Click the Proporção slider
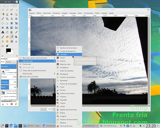Screen dimensions: 160x128 tap(9, 82)
